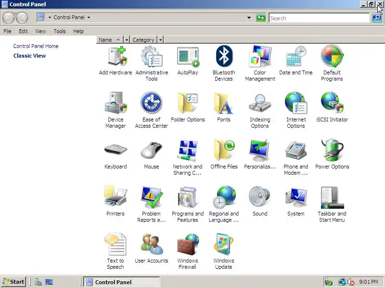This screenshot has width=385, height=288.
Task: Click into the Search box
Action: pos(319,18)
